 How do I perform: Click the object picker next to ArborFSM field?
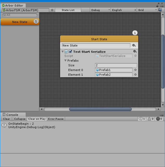tap(52, 10)
